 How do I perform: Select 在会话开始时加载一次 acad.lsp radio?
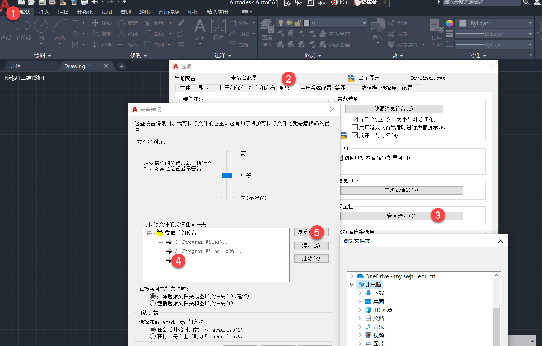[153, 330]
